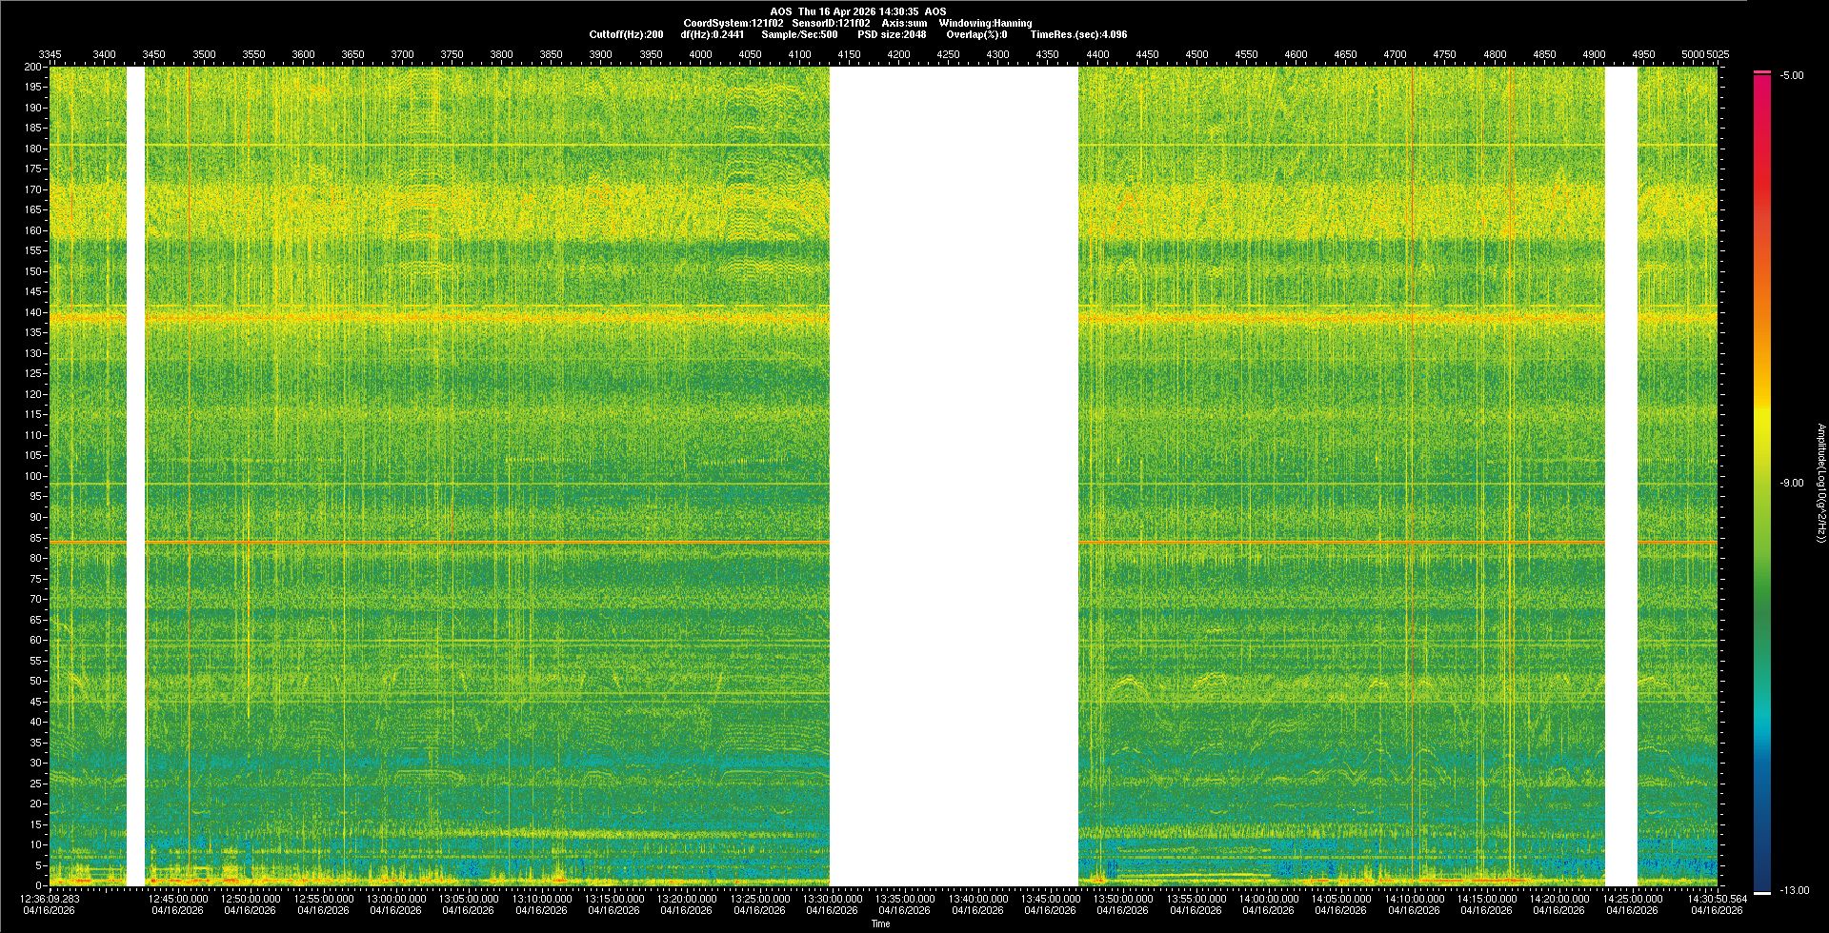
Task: Click the large white data gap in spectrogram
Action: (954, 476)
